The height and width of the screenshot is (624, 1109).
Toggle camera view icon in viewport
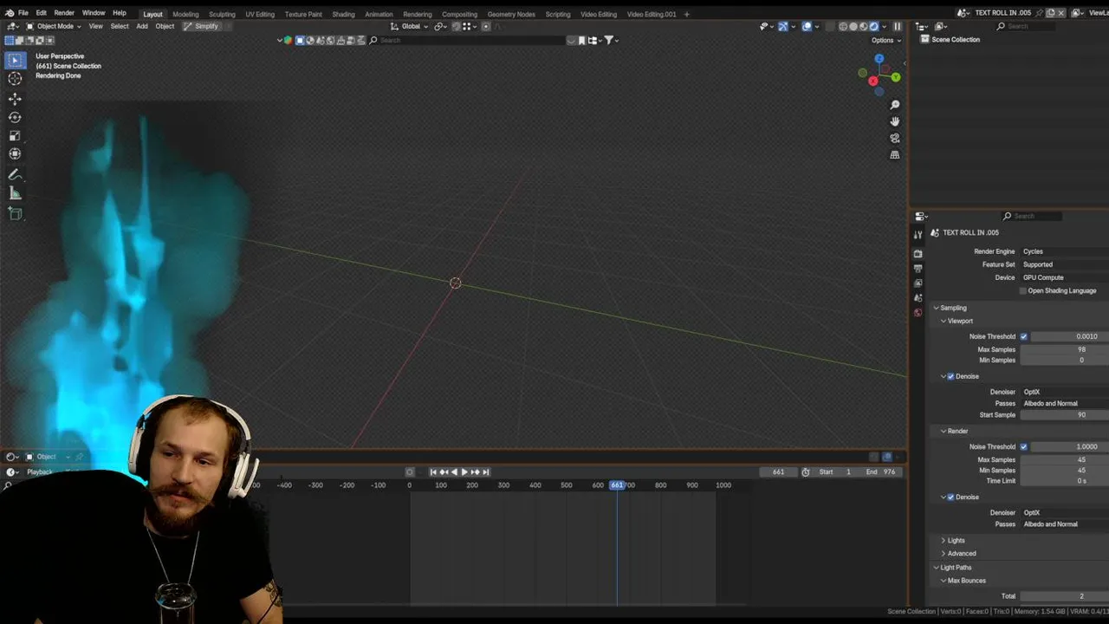click(x=895, y=138)
